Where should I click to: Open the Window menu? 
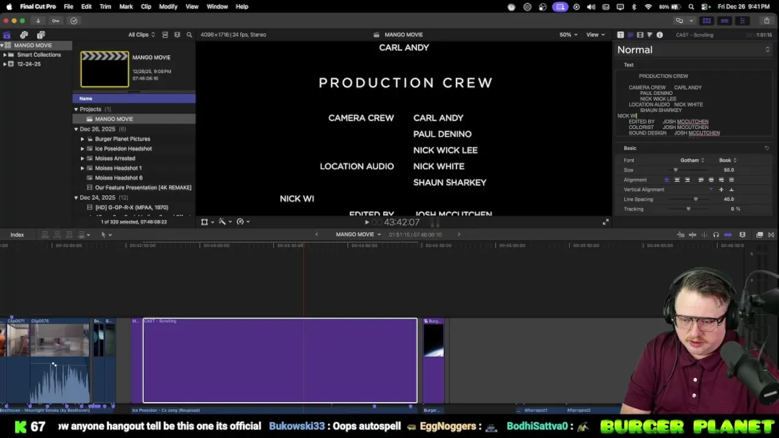(217, 7)
